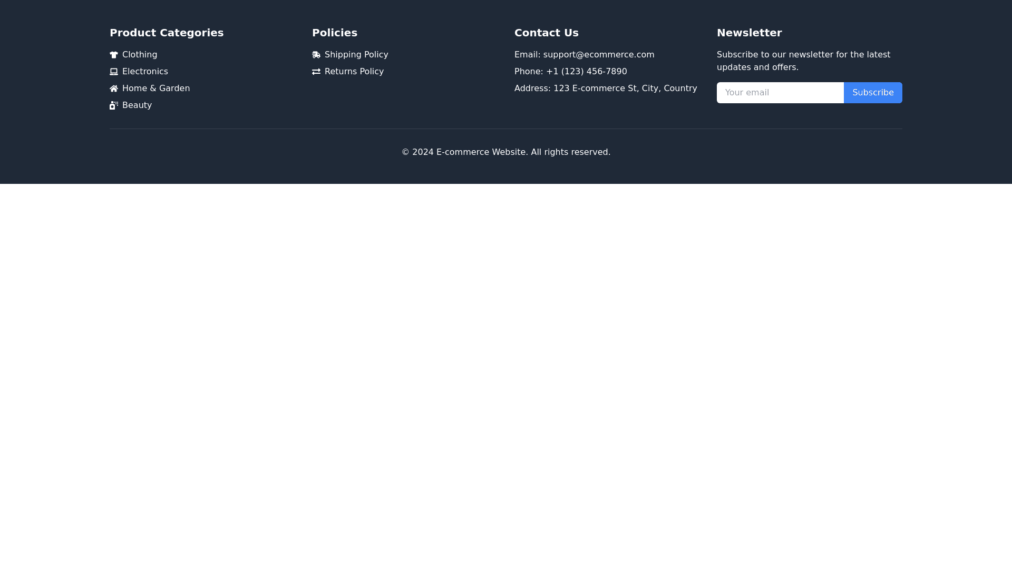Viewport: 1012px width, 569px height.
Task: View the Shipping Policy page
Action: 356,55
